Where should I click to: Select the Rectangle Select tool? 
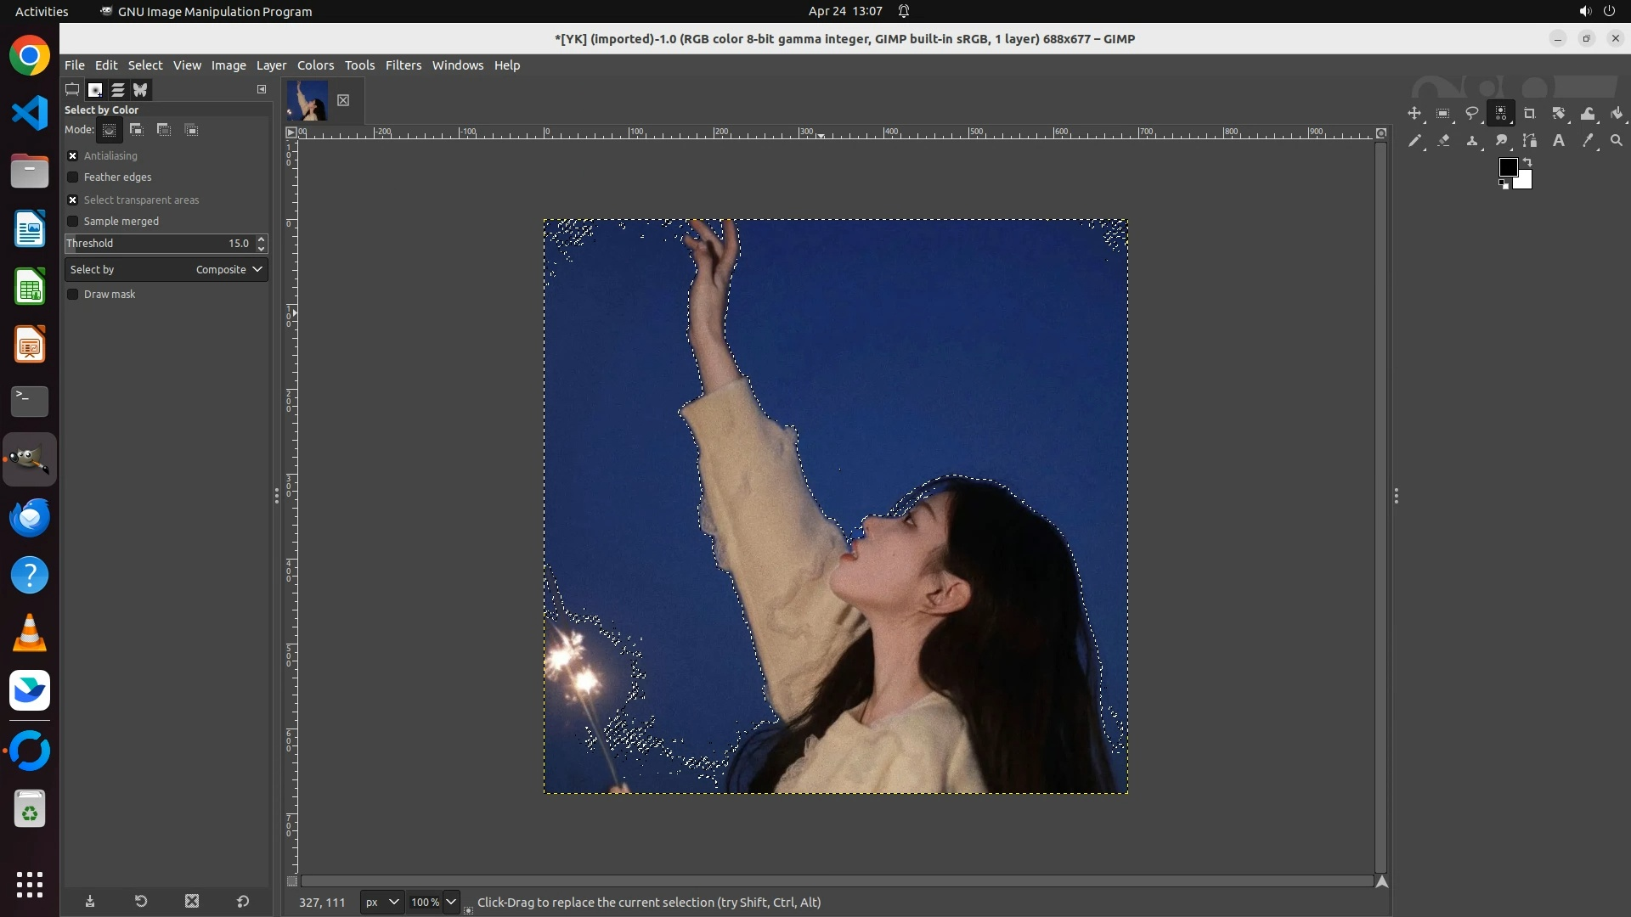[x=1443, y=113]
